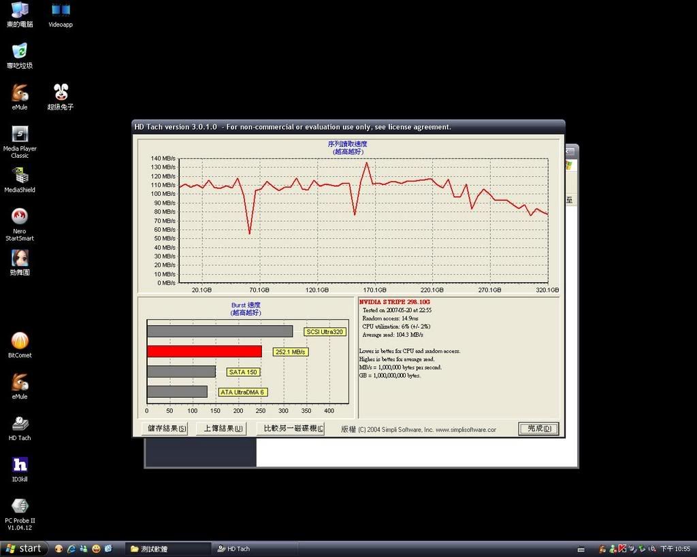Click the ATA UltraDMA 6 label
The width and height of the screenshot is (697, 557).
pyautogui.click(x=242, y=392)
